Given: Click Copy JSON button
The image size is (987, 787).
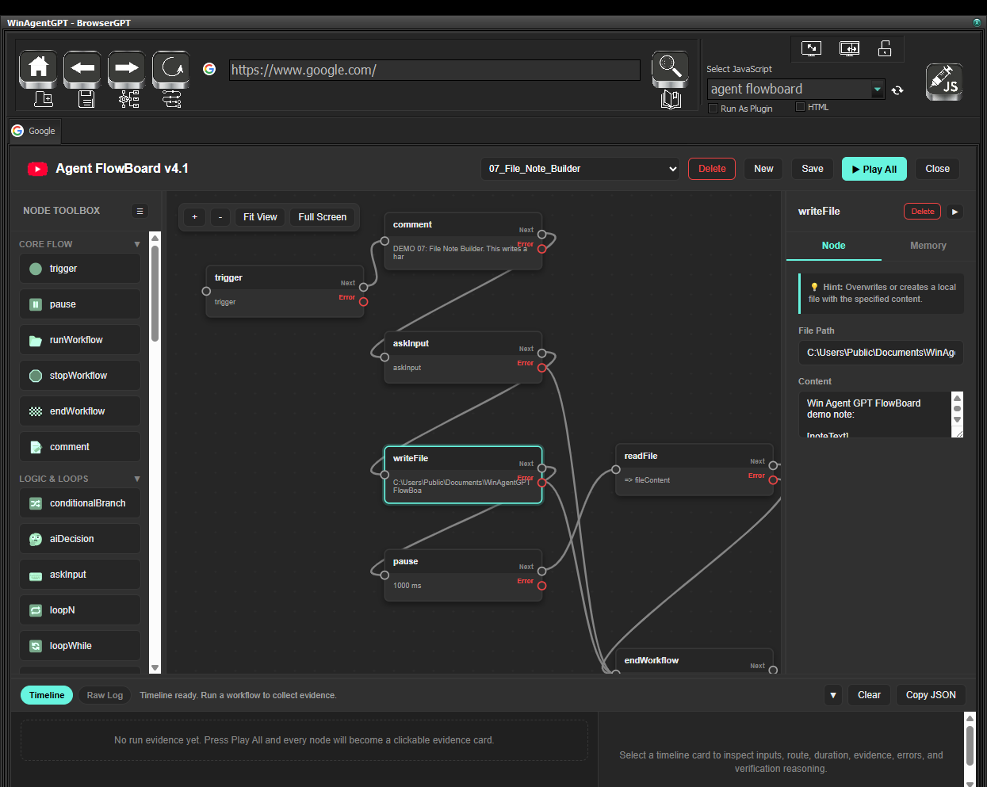Looking at the screenshot, I should click(931, 695).
